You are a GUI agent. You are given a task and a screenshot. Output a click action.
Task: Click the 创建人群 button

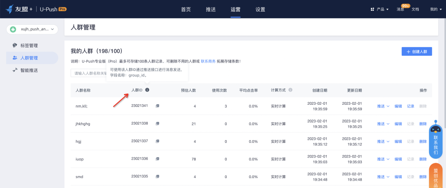pos(417,52)
